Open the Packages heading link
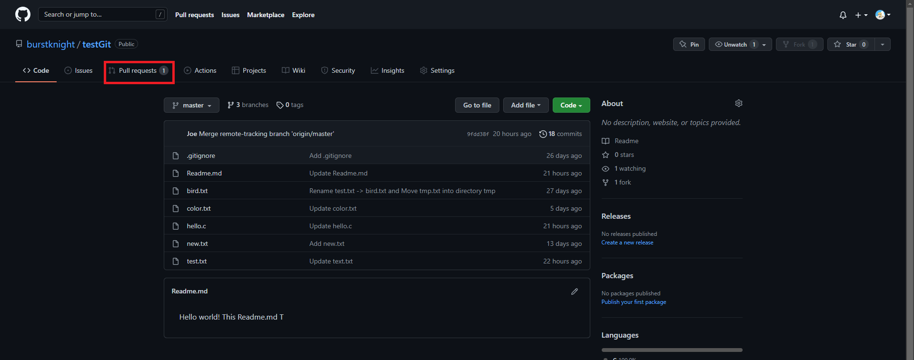Image resolution: width=914 pixels, height=360 pixels. click(x=617, y=275)
